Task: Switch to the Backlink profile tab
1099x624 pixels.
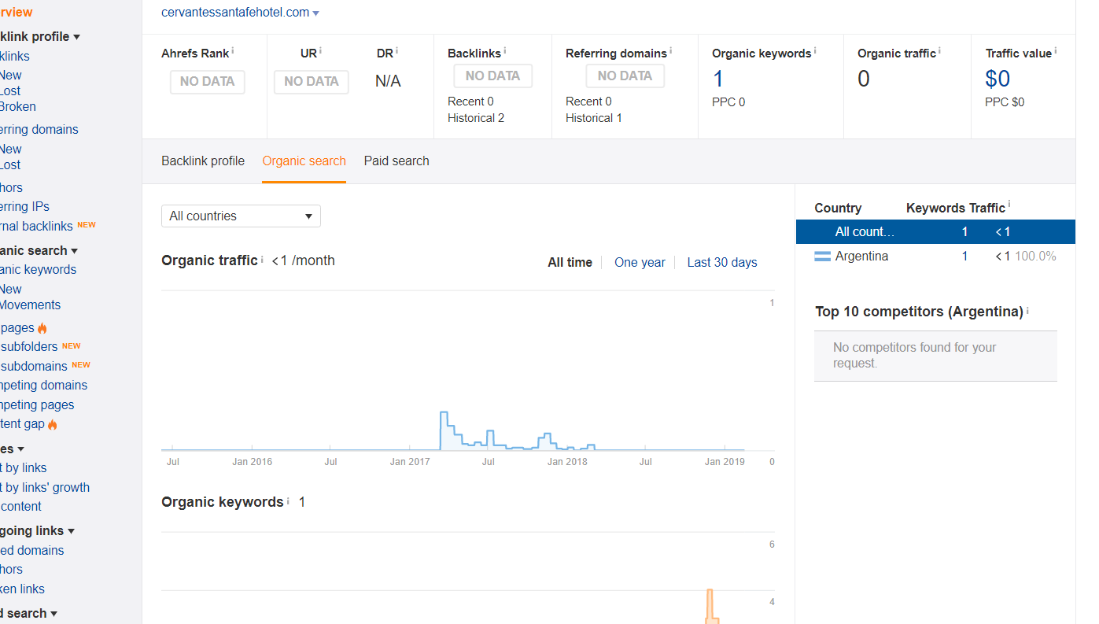Action: (x=203, y=161)
